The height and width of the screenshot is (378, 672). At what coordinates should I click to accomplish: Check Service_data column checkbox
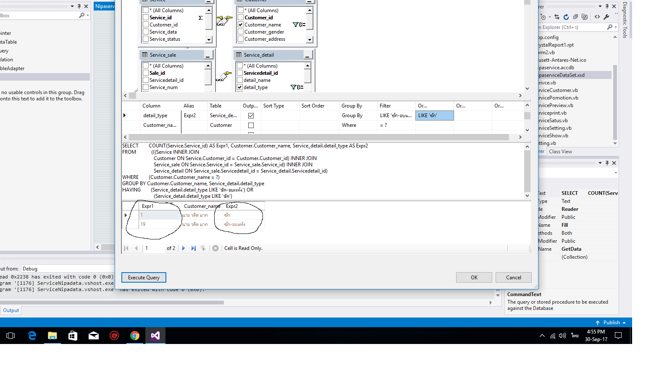coord(146,31)
